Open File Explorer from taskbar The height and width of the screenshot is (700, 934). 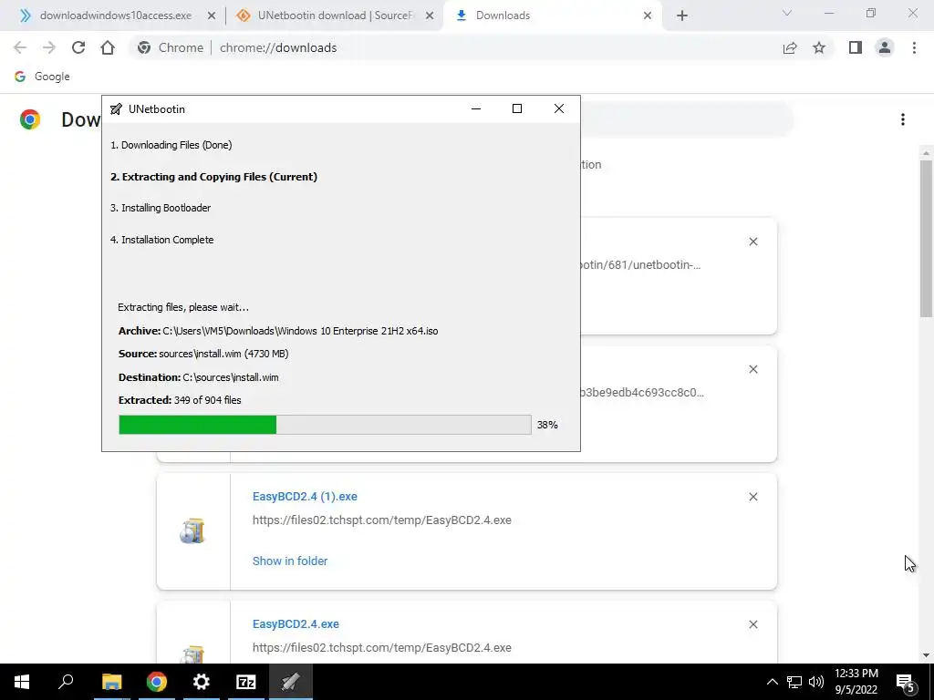(x=111, y=682)
